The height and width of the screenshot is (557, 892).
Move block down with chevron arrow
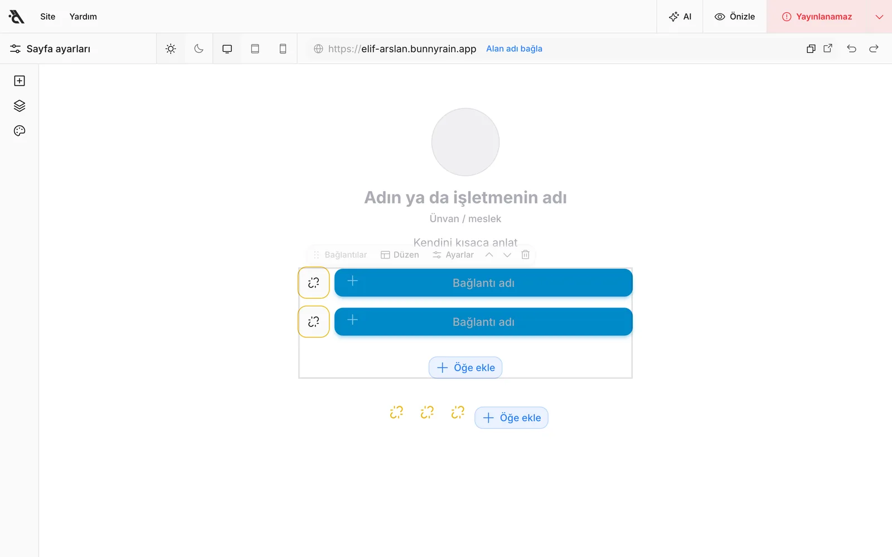507,255
